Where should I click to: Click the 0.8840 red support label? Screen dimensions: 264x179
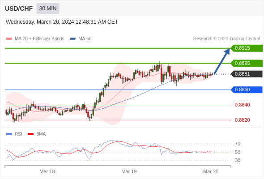pyautogui.click(x=242, y=105)
